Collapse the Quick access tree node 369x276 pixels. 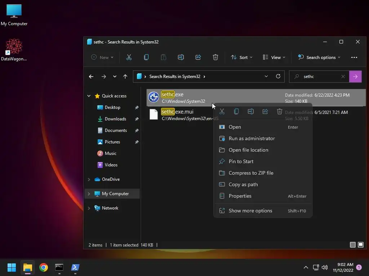tap(89, 96)
